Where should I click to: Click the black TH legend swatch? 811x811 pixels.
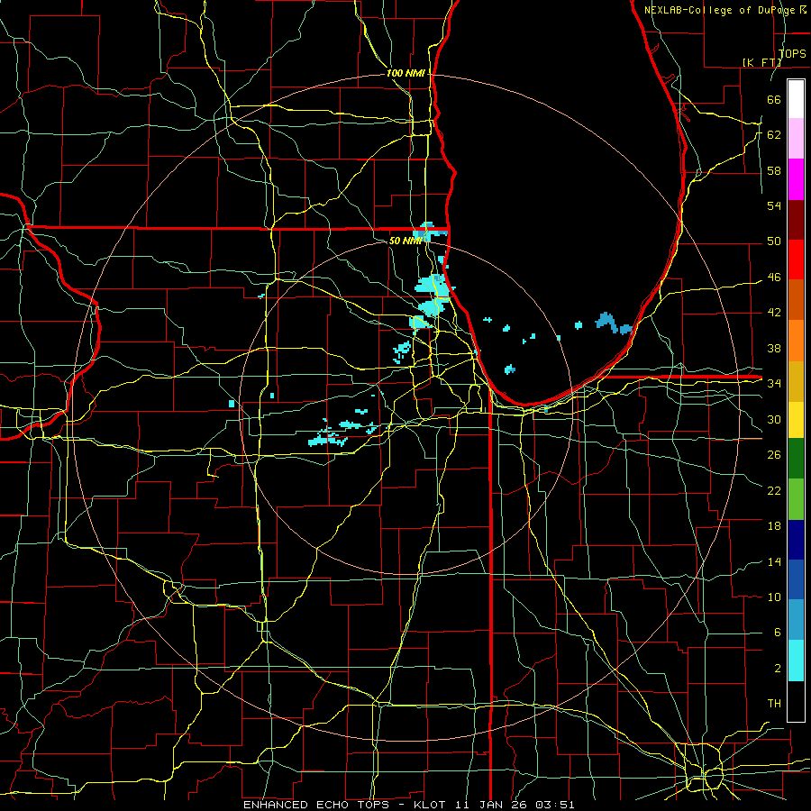point(796,701)
